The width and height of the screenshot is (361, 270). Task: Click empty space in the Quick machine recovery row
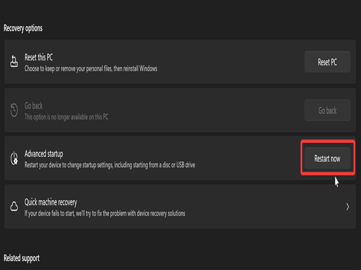click(x=262, y=207)
